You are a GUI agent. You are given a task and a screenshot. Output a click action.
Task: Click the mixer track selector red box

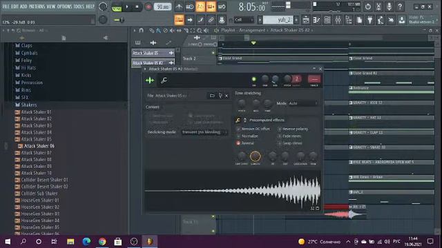tap(314, 79)
